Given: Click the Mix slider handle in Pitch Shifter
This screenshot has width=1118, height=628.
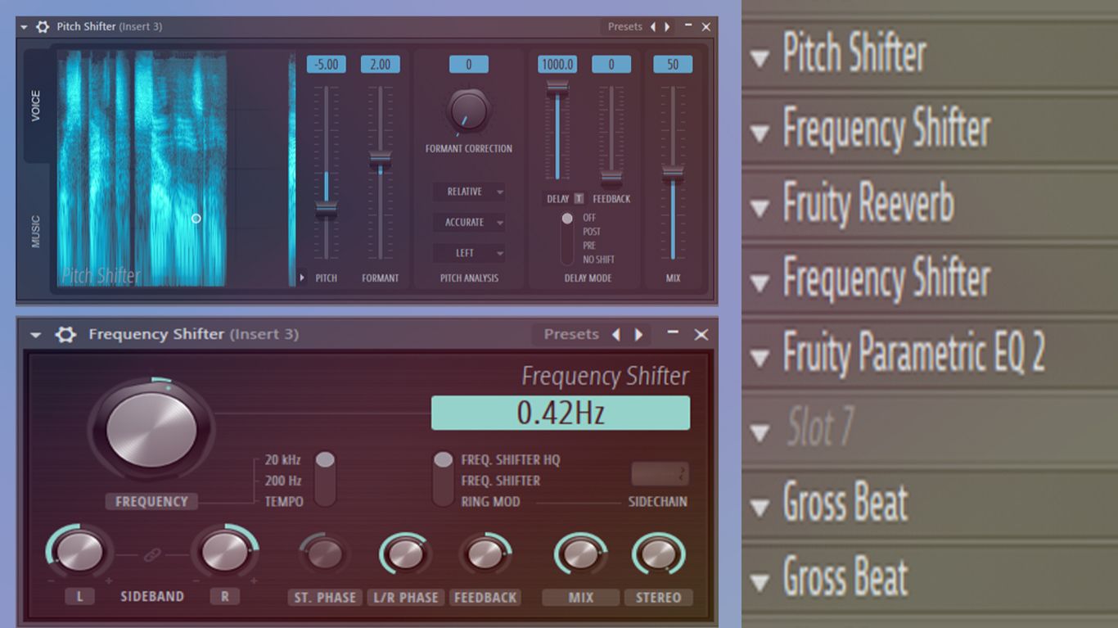Looking at the screenshot, I should (x=673, y=172).
